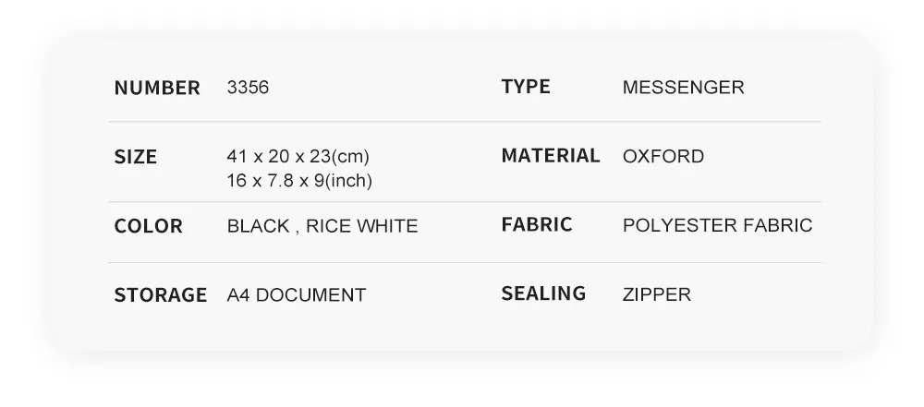
Task: Click the TYPE label
Action: coord(526,87)
